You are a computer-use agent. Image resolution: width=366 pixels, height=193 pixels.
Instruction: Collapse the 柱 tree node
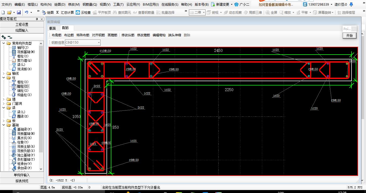(3, 78)
